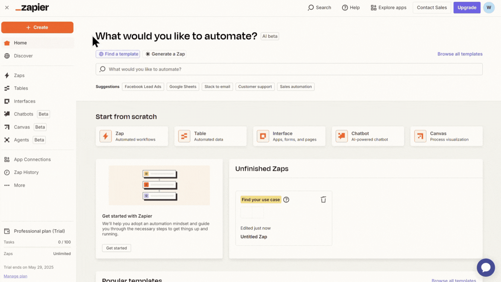Expand the More menu in the sidebar
This screenshot has width=501, height=282.
37,185
